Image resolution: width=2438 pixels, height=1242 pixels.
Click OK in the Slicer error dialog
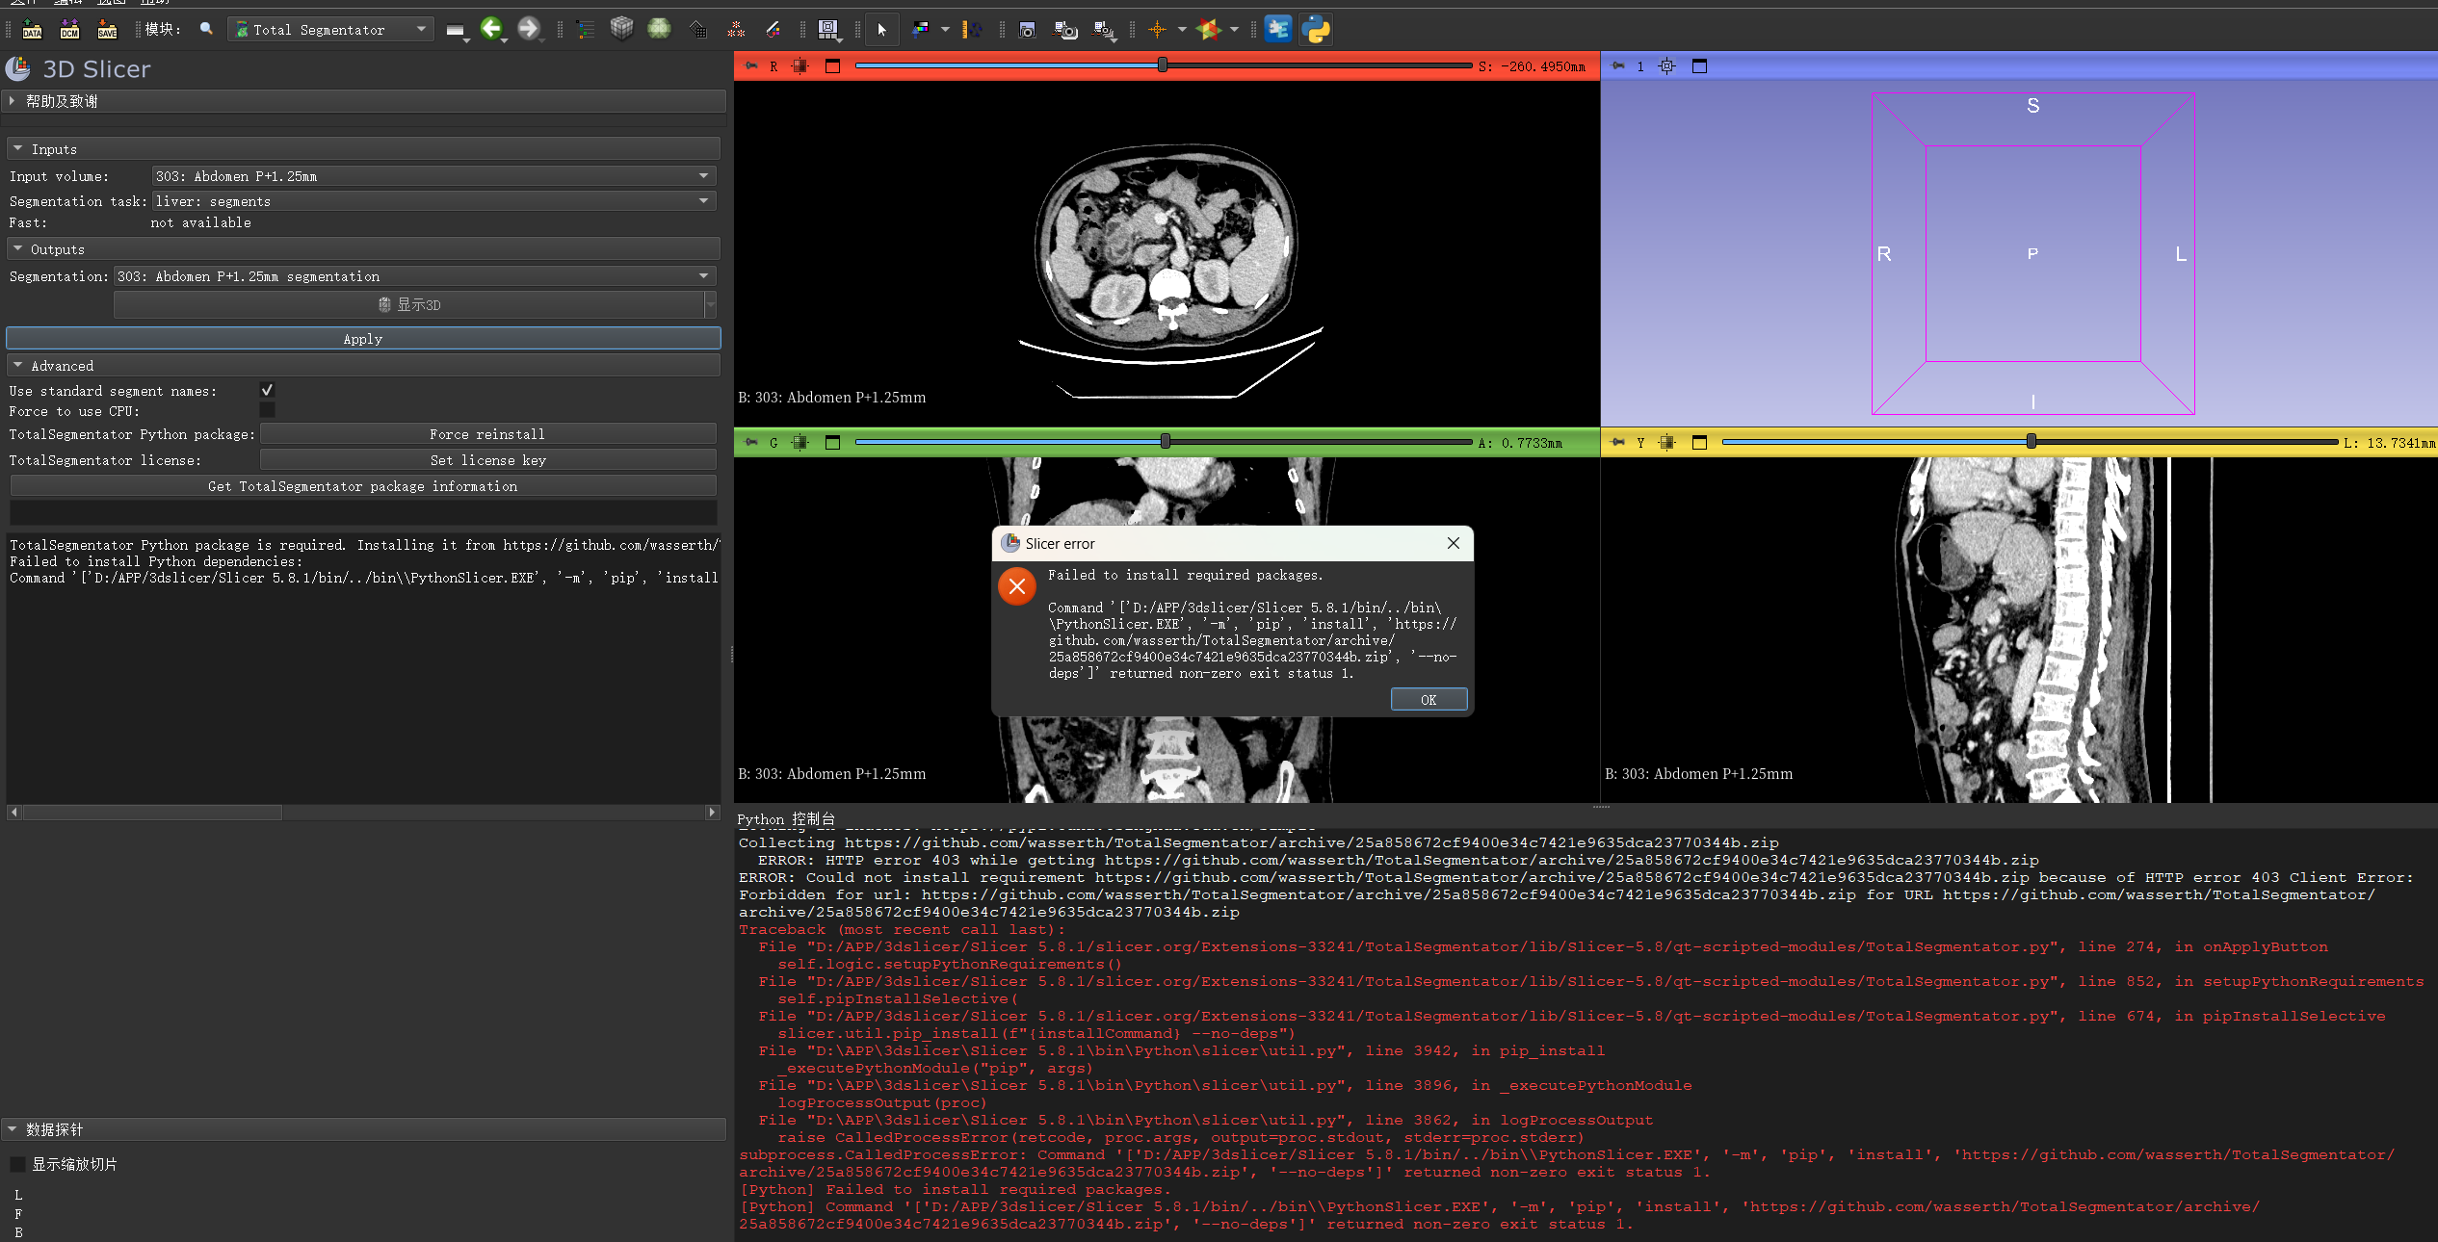pyautogui.click(x=1428, y=700)
